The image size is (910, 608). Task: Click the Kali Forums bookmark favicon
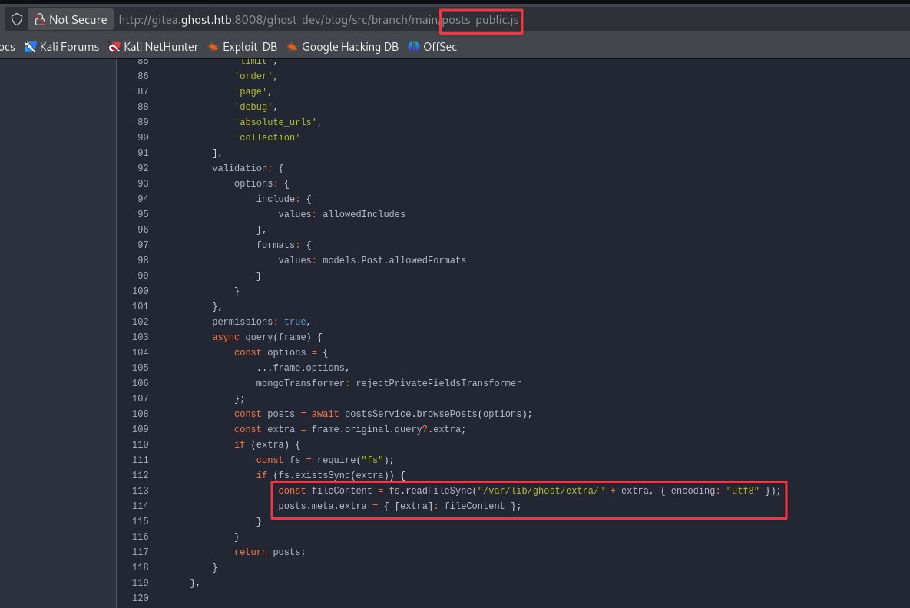pyautogui.click(x=30, y=47)
